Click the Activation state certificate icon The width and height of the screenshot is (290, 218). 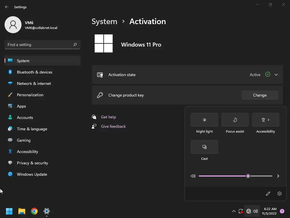100,75
